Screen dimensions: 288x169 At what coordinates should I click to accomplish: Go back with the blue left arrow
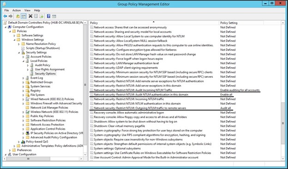pos(5,16)
